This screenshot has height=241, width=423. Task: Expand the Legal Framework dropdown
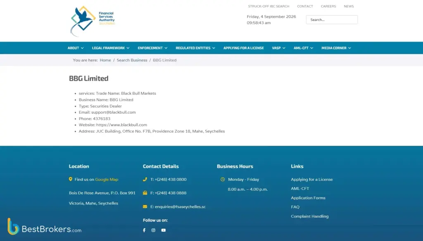[x=111, y=48]
